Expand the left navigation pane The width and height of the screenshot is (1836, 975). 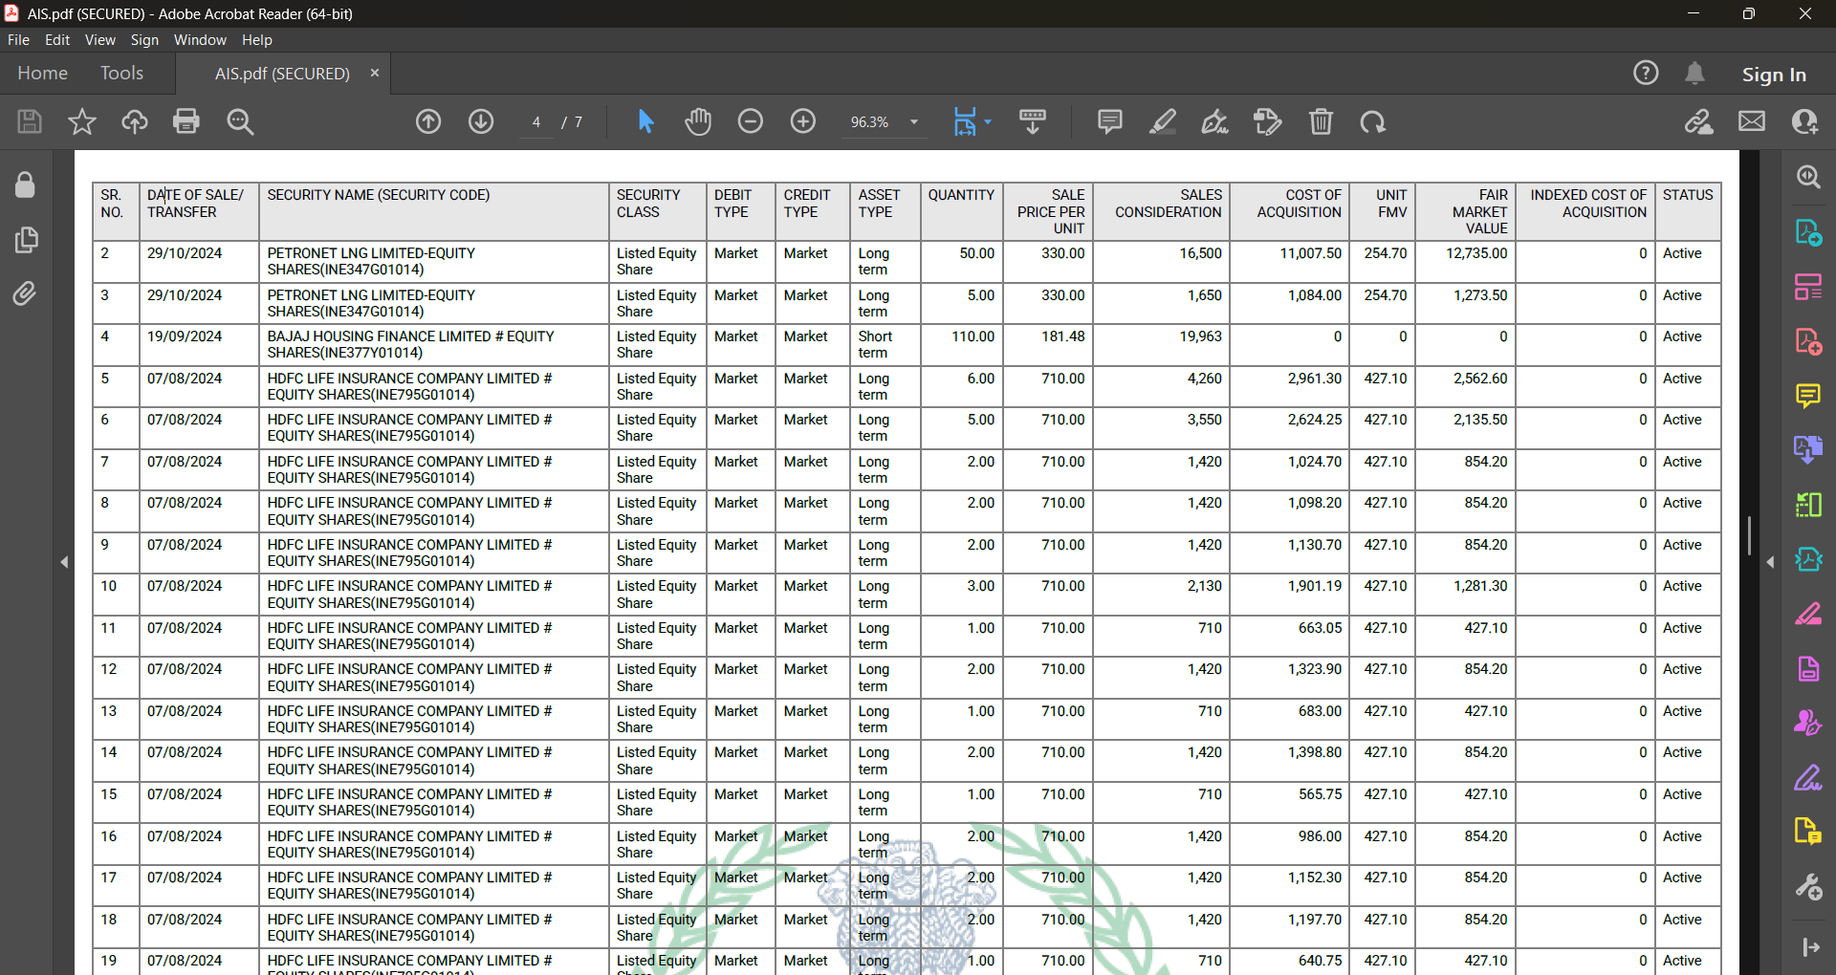[x=64, y=562]
